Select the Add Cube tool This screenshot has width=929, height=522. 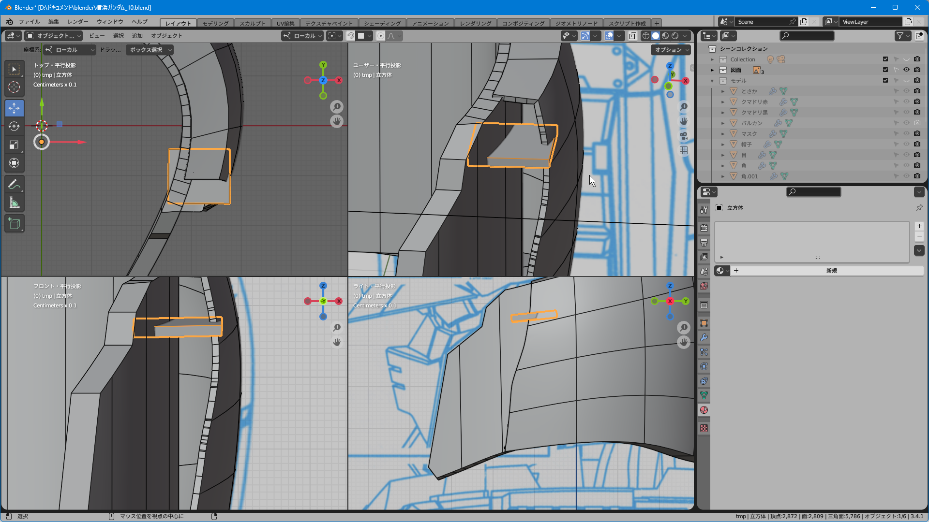coord(14,223)
